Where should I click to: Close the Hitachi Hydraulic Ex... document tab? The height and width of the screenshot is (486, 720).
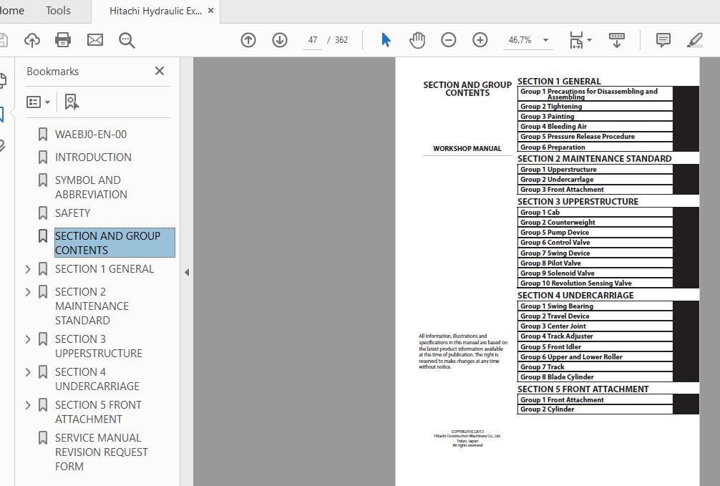click(x=210, y=11)
